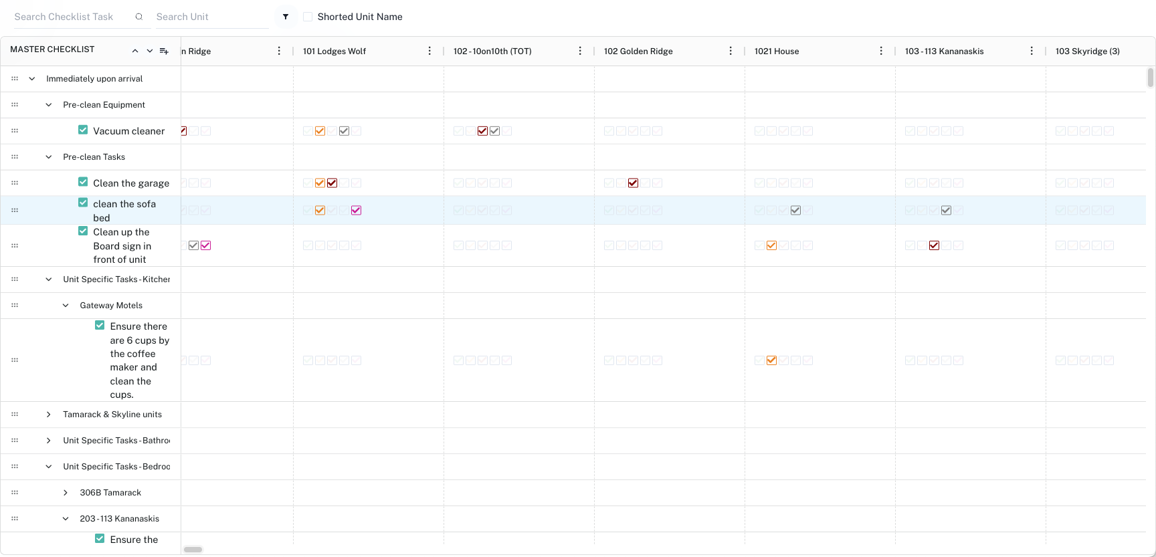Collapse the Immediately upon arrival group
Image resolution: width=1156 pixels, height=557 pixels.
(x=31, y=79)
